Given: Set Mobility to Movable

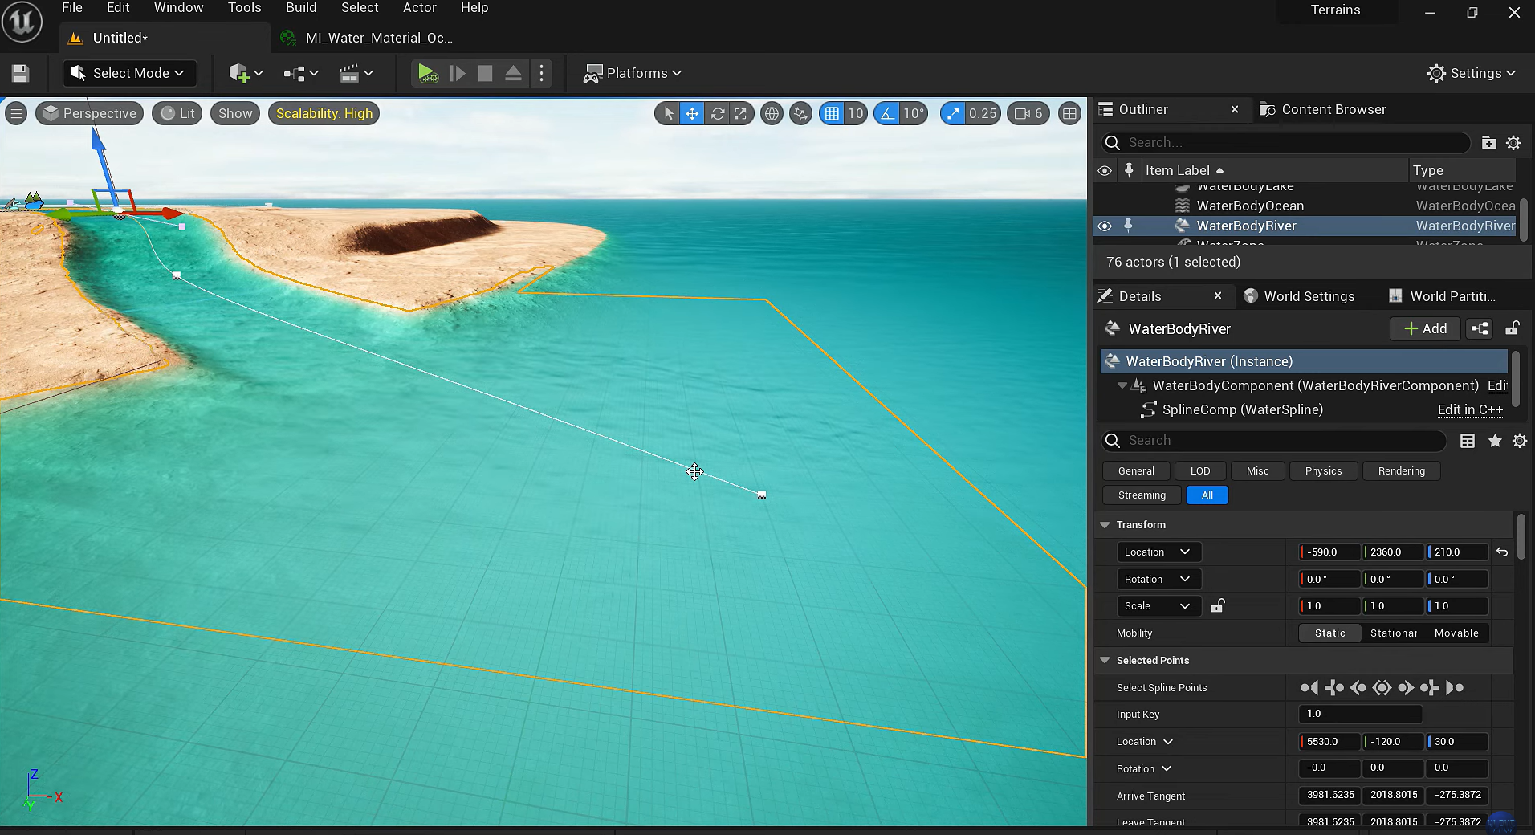Looking at the screenshot, I should tap(1456, 633).
